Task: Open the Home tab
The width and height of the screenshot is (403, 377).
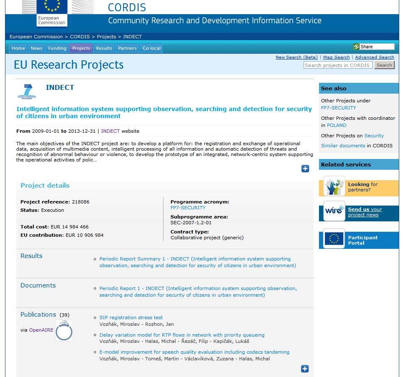Action: (x=18, y=48)
